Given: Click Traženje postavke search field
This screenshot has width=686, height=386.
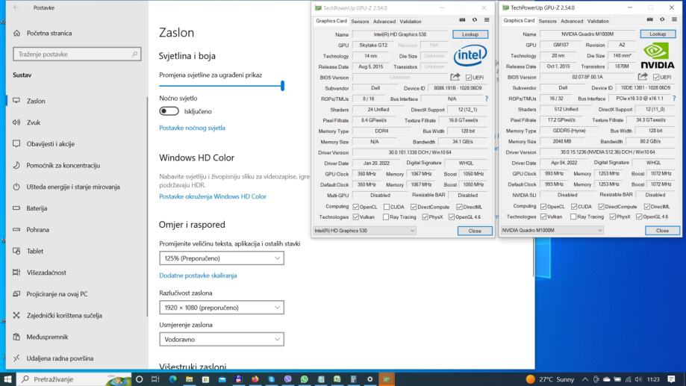Looking at the screenshot, I should pyautogui.click(x=77, y=55).
